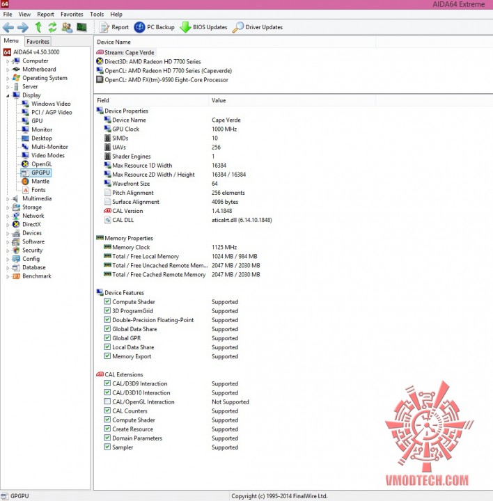
Task: Click the BIOS Updates green arrow icon
Action: [x=185, y=27]
